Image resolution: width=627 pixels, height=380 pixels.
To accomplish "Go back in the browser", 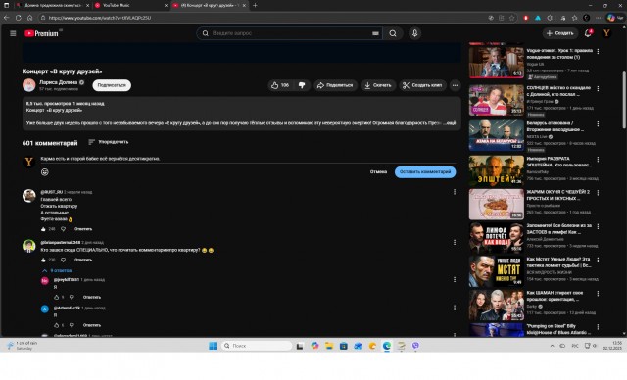I will pyautogui.click(x=7, y=18).
